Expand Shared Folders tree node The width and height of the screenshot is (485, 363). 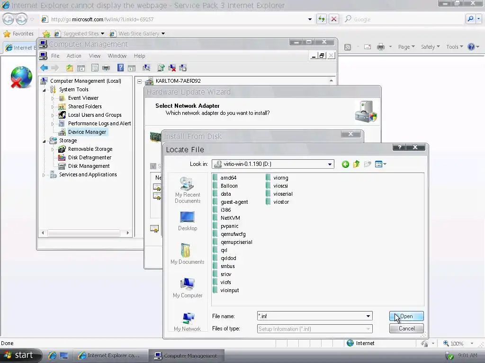pyautogui.click(x=53, y=107)
